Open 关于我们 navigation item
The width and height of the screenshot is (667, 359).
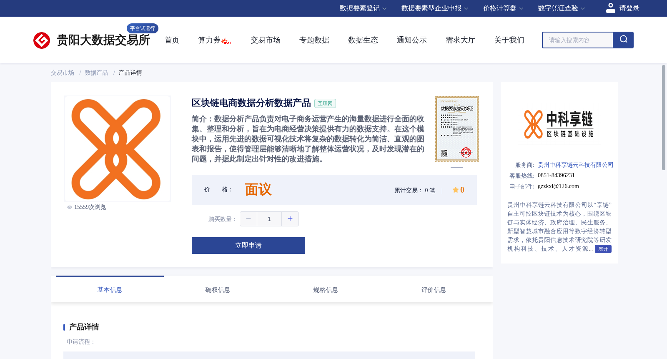click(x=509, y=40)
